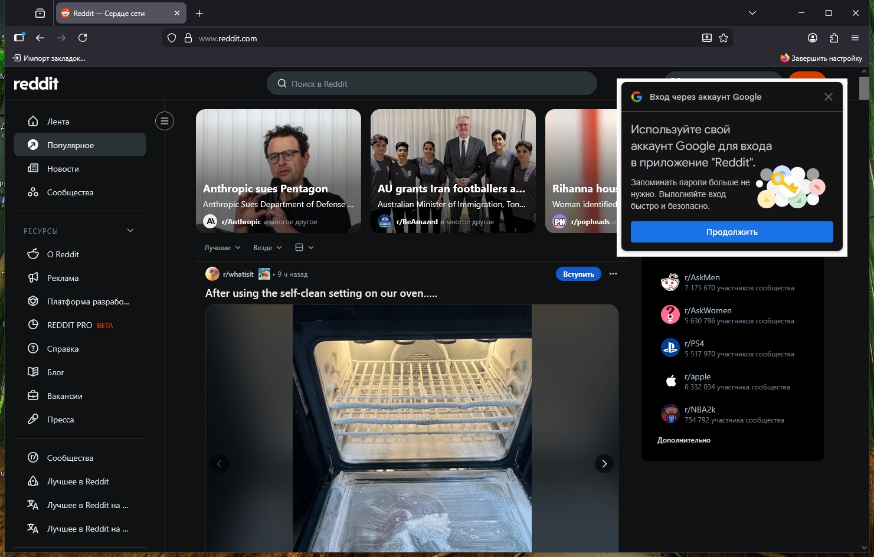This screenshot has height=557, width=874.
Task: Click Продолжить in the Google sign-in popup
Action: [732, 232]
